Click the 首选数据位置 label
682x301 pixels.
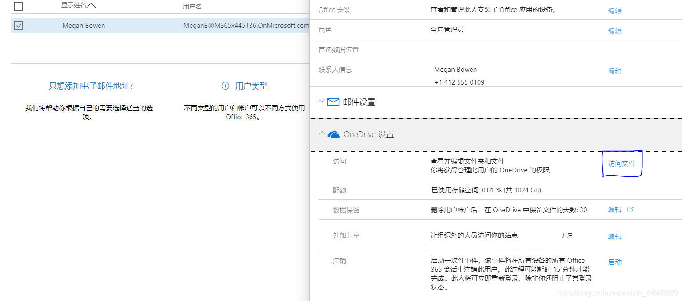339,50
